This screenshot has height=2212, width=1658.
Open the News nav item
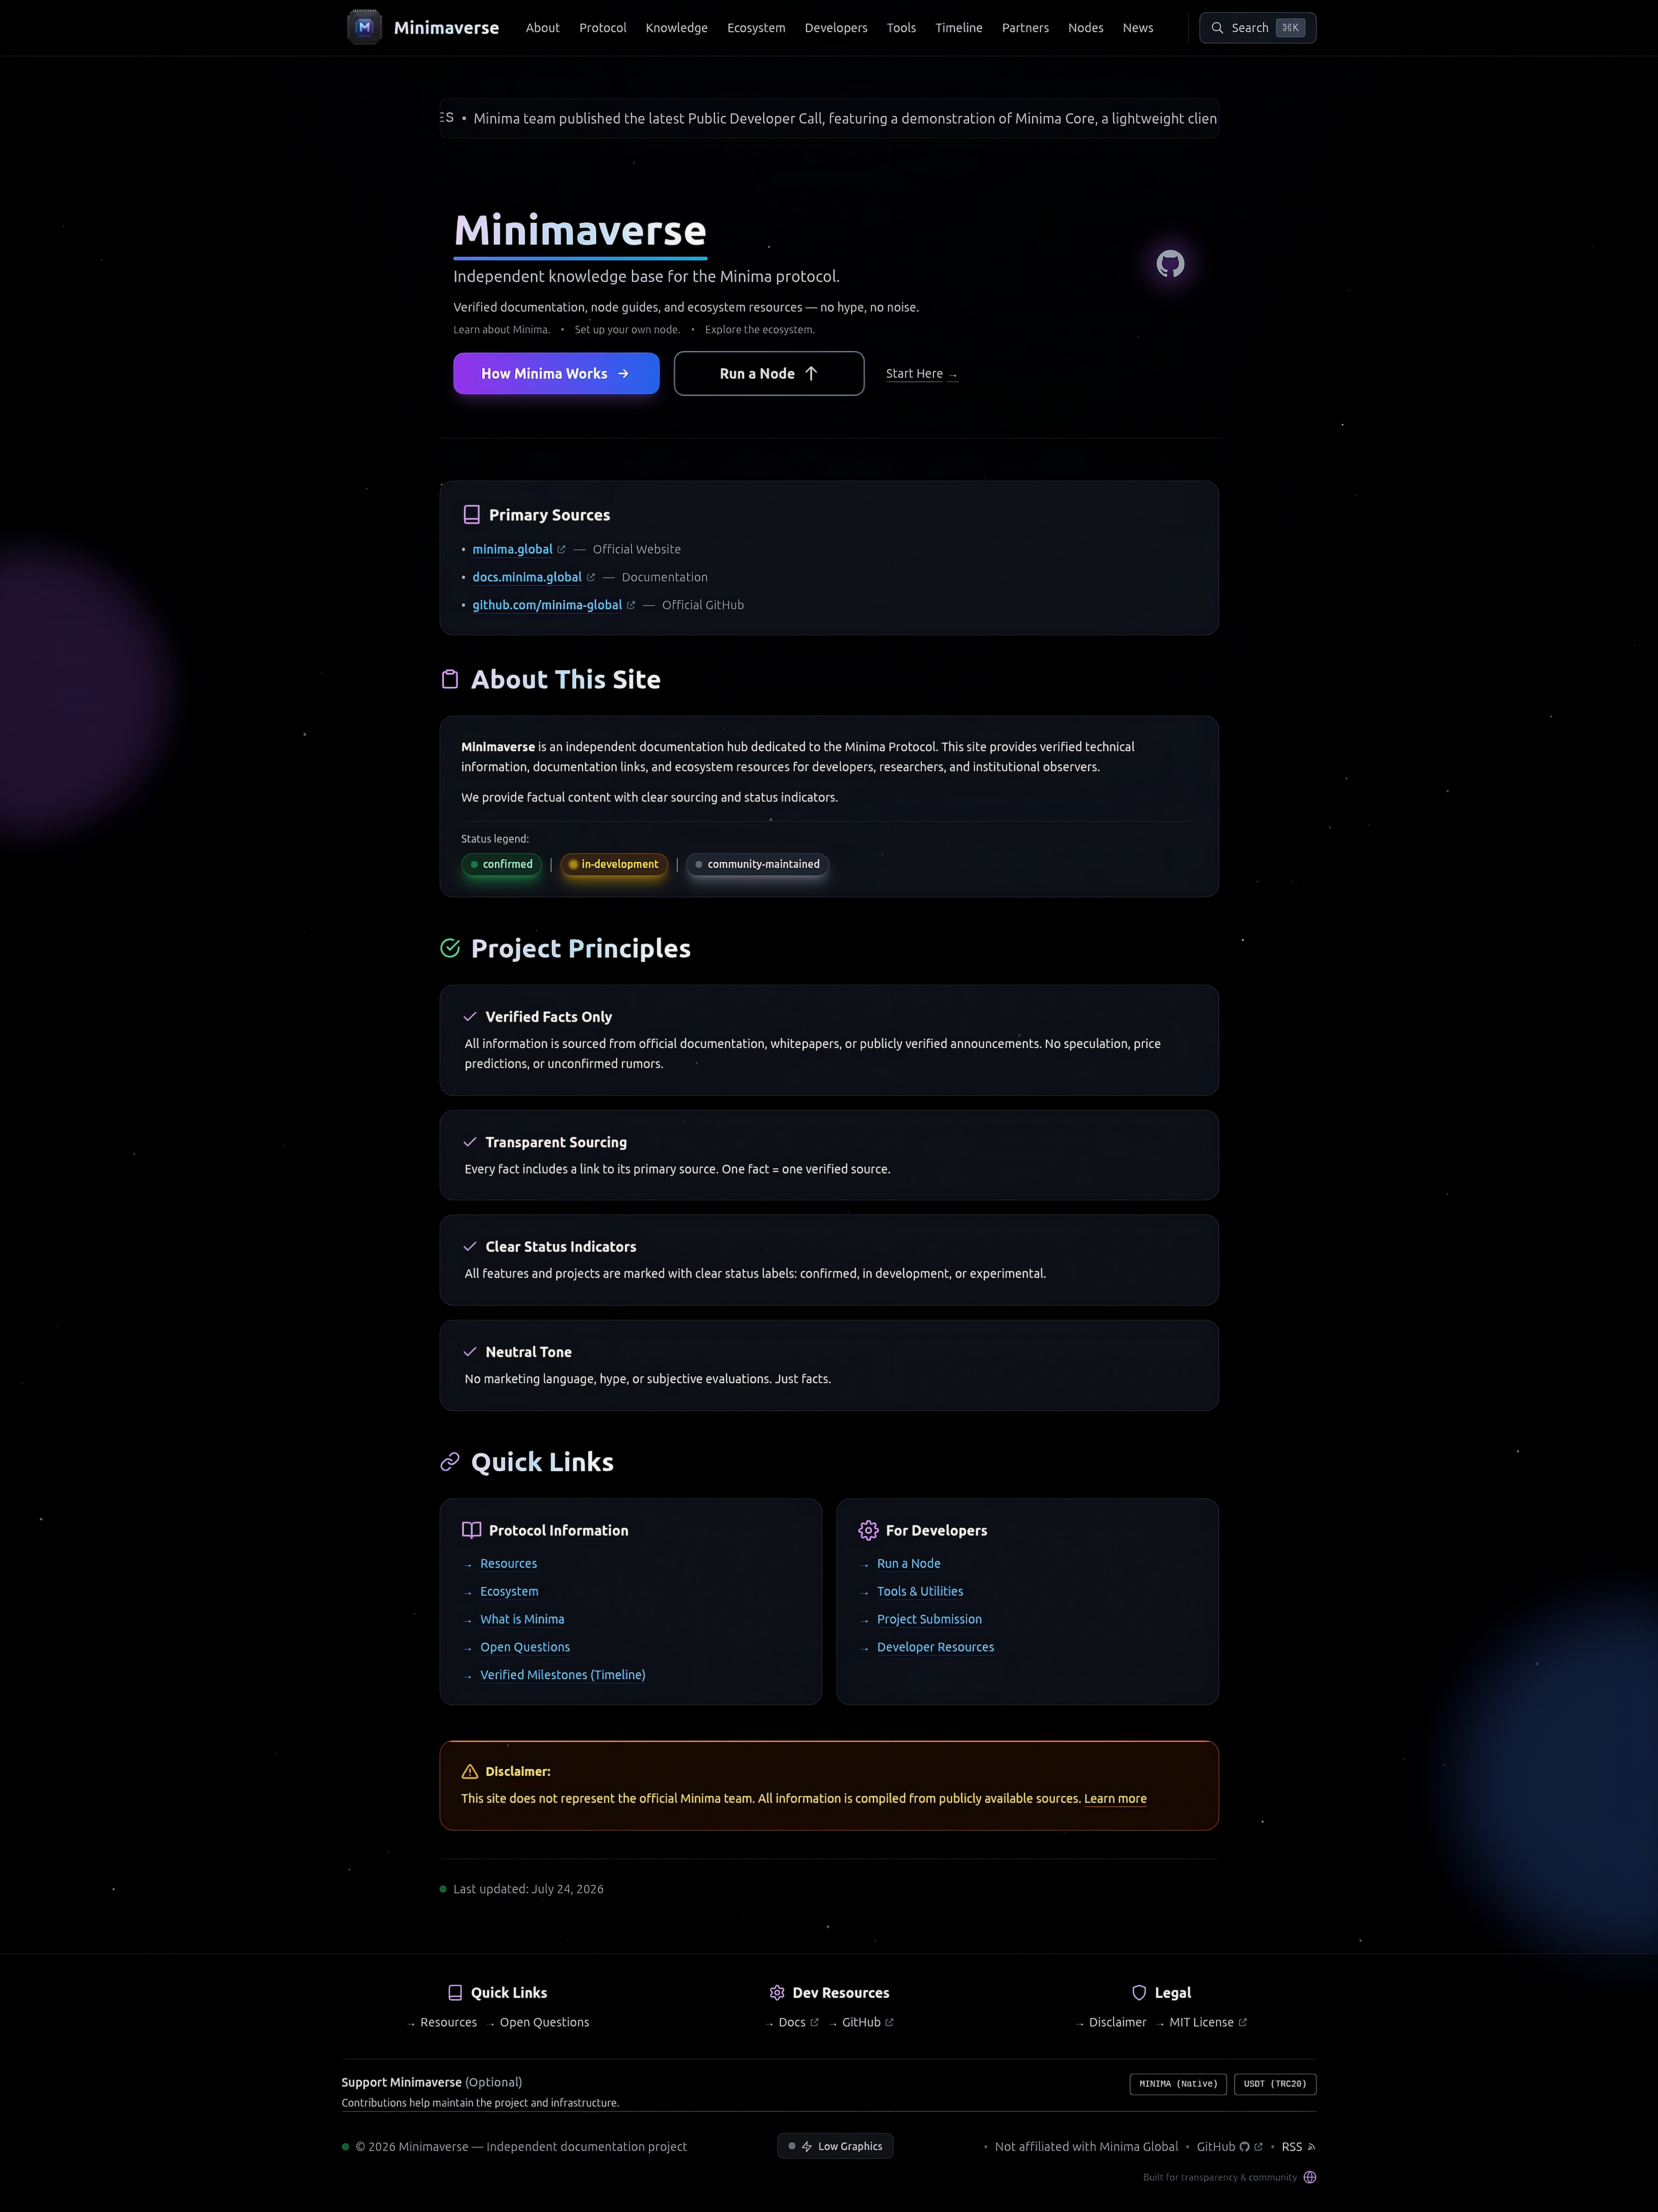click(x=1138, y=28)
